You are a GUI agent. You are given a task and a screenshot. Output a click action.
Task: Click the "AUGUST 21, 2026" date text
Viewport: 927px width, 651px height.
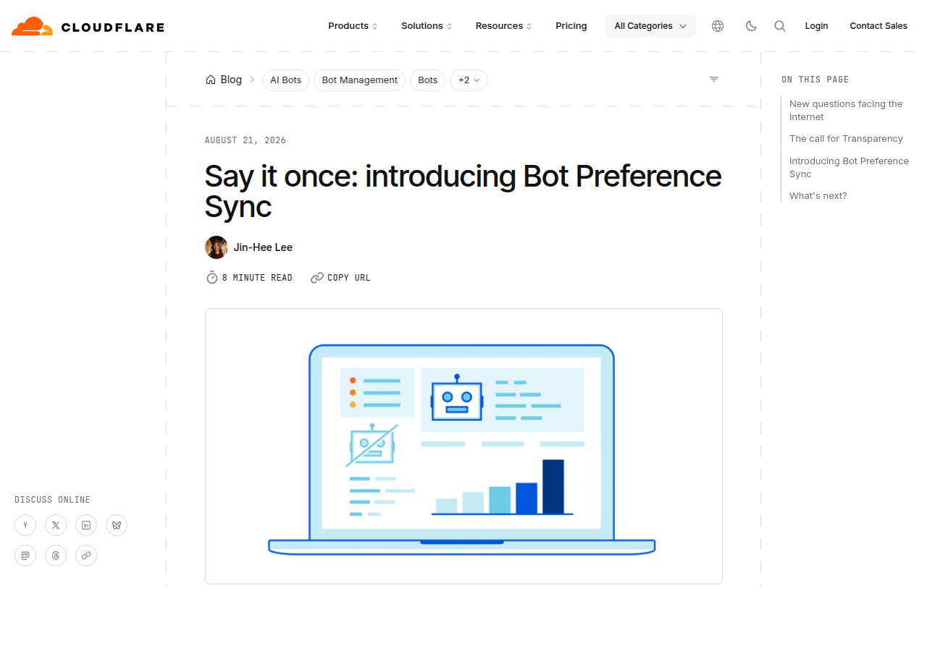tap(246, 140)
